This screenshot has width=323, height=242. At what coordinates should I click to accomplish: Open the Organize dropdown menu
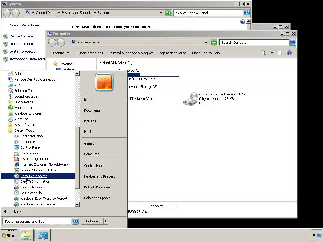(x=60, y=53)
